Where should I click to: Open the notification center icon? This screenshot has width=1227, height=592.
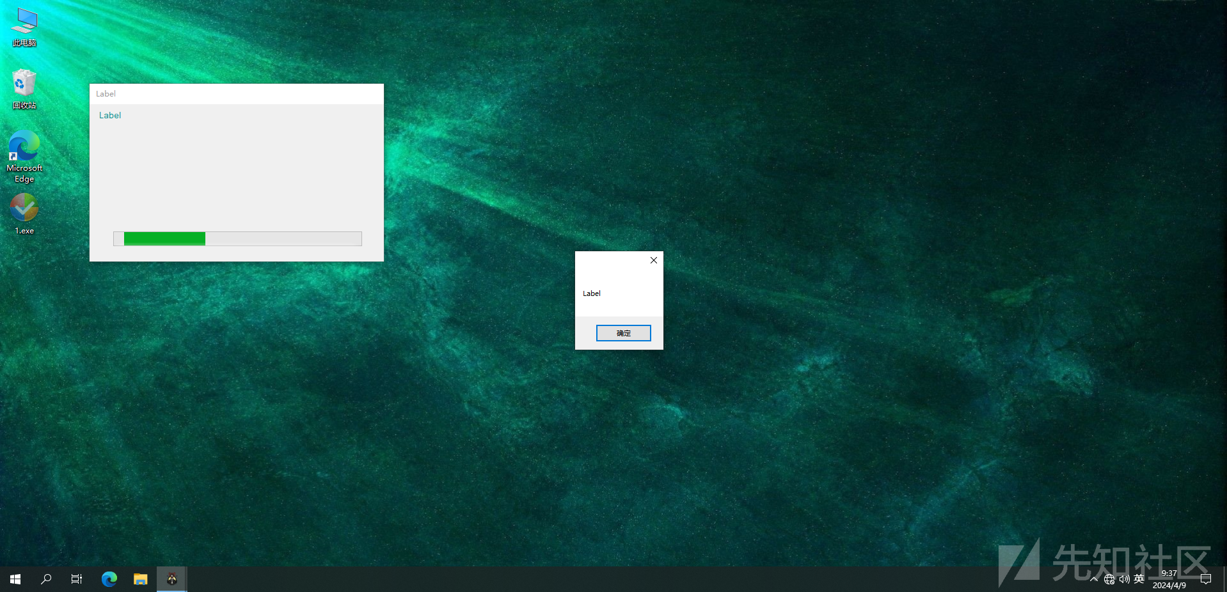pos(1206,579)
